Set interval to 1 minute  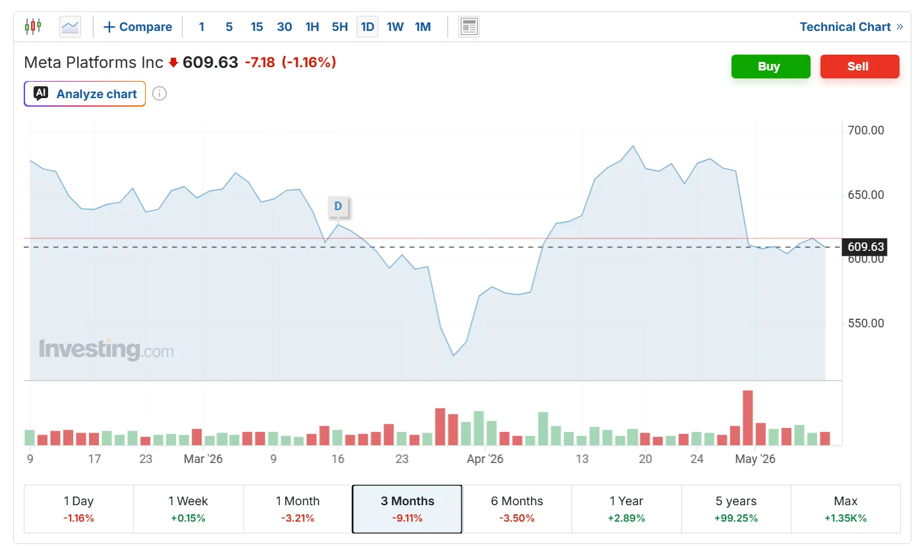point(202,27)
